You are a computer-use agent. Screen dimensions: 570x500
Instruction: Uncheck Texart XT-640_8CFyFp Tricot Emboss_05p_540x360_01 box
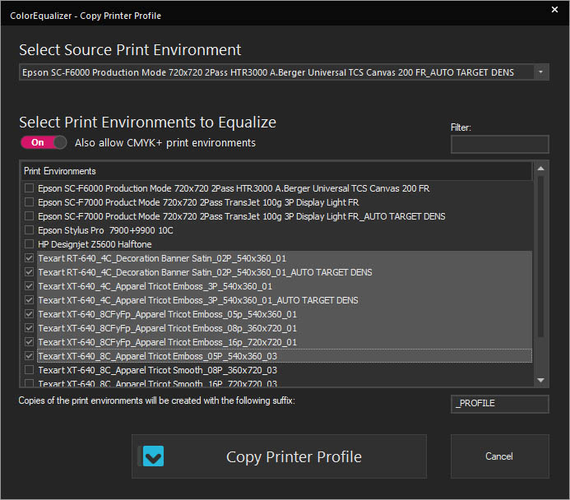[29, 314]
